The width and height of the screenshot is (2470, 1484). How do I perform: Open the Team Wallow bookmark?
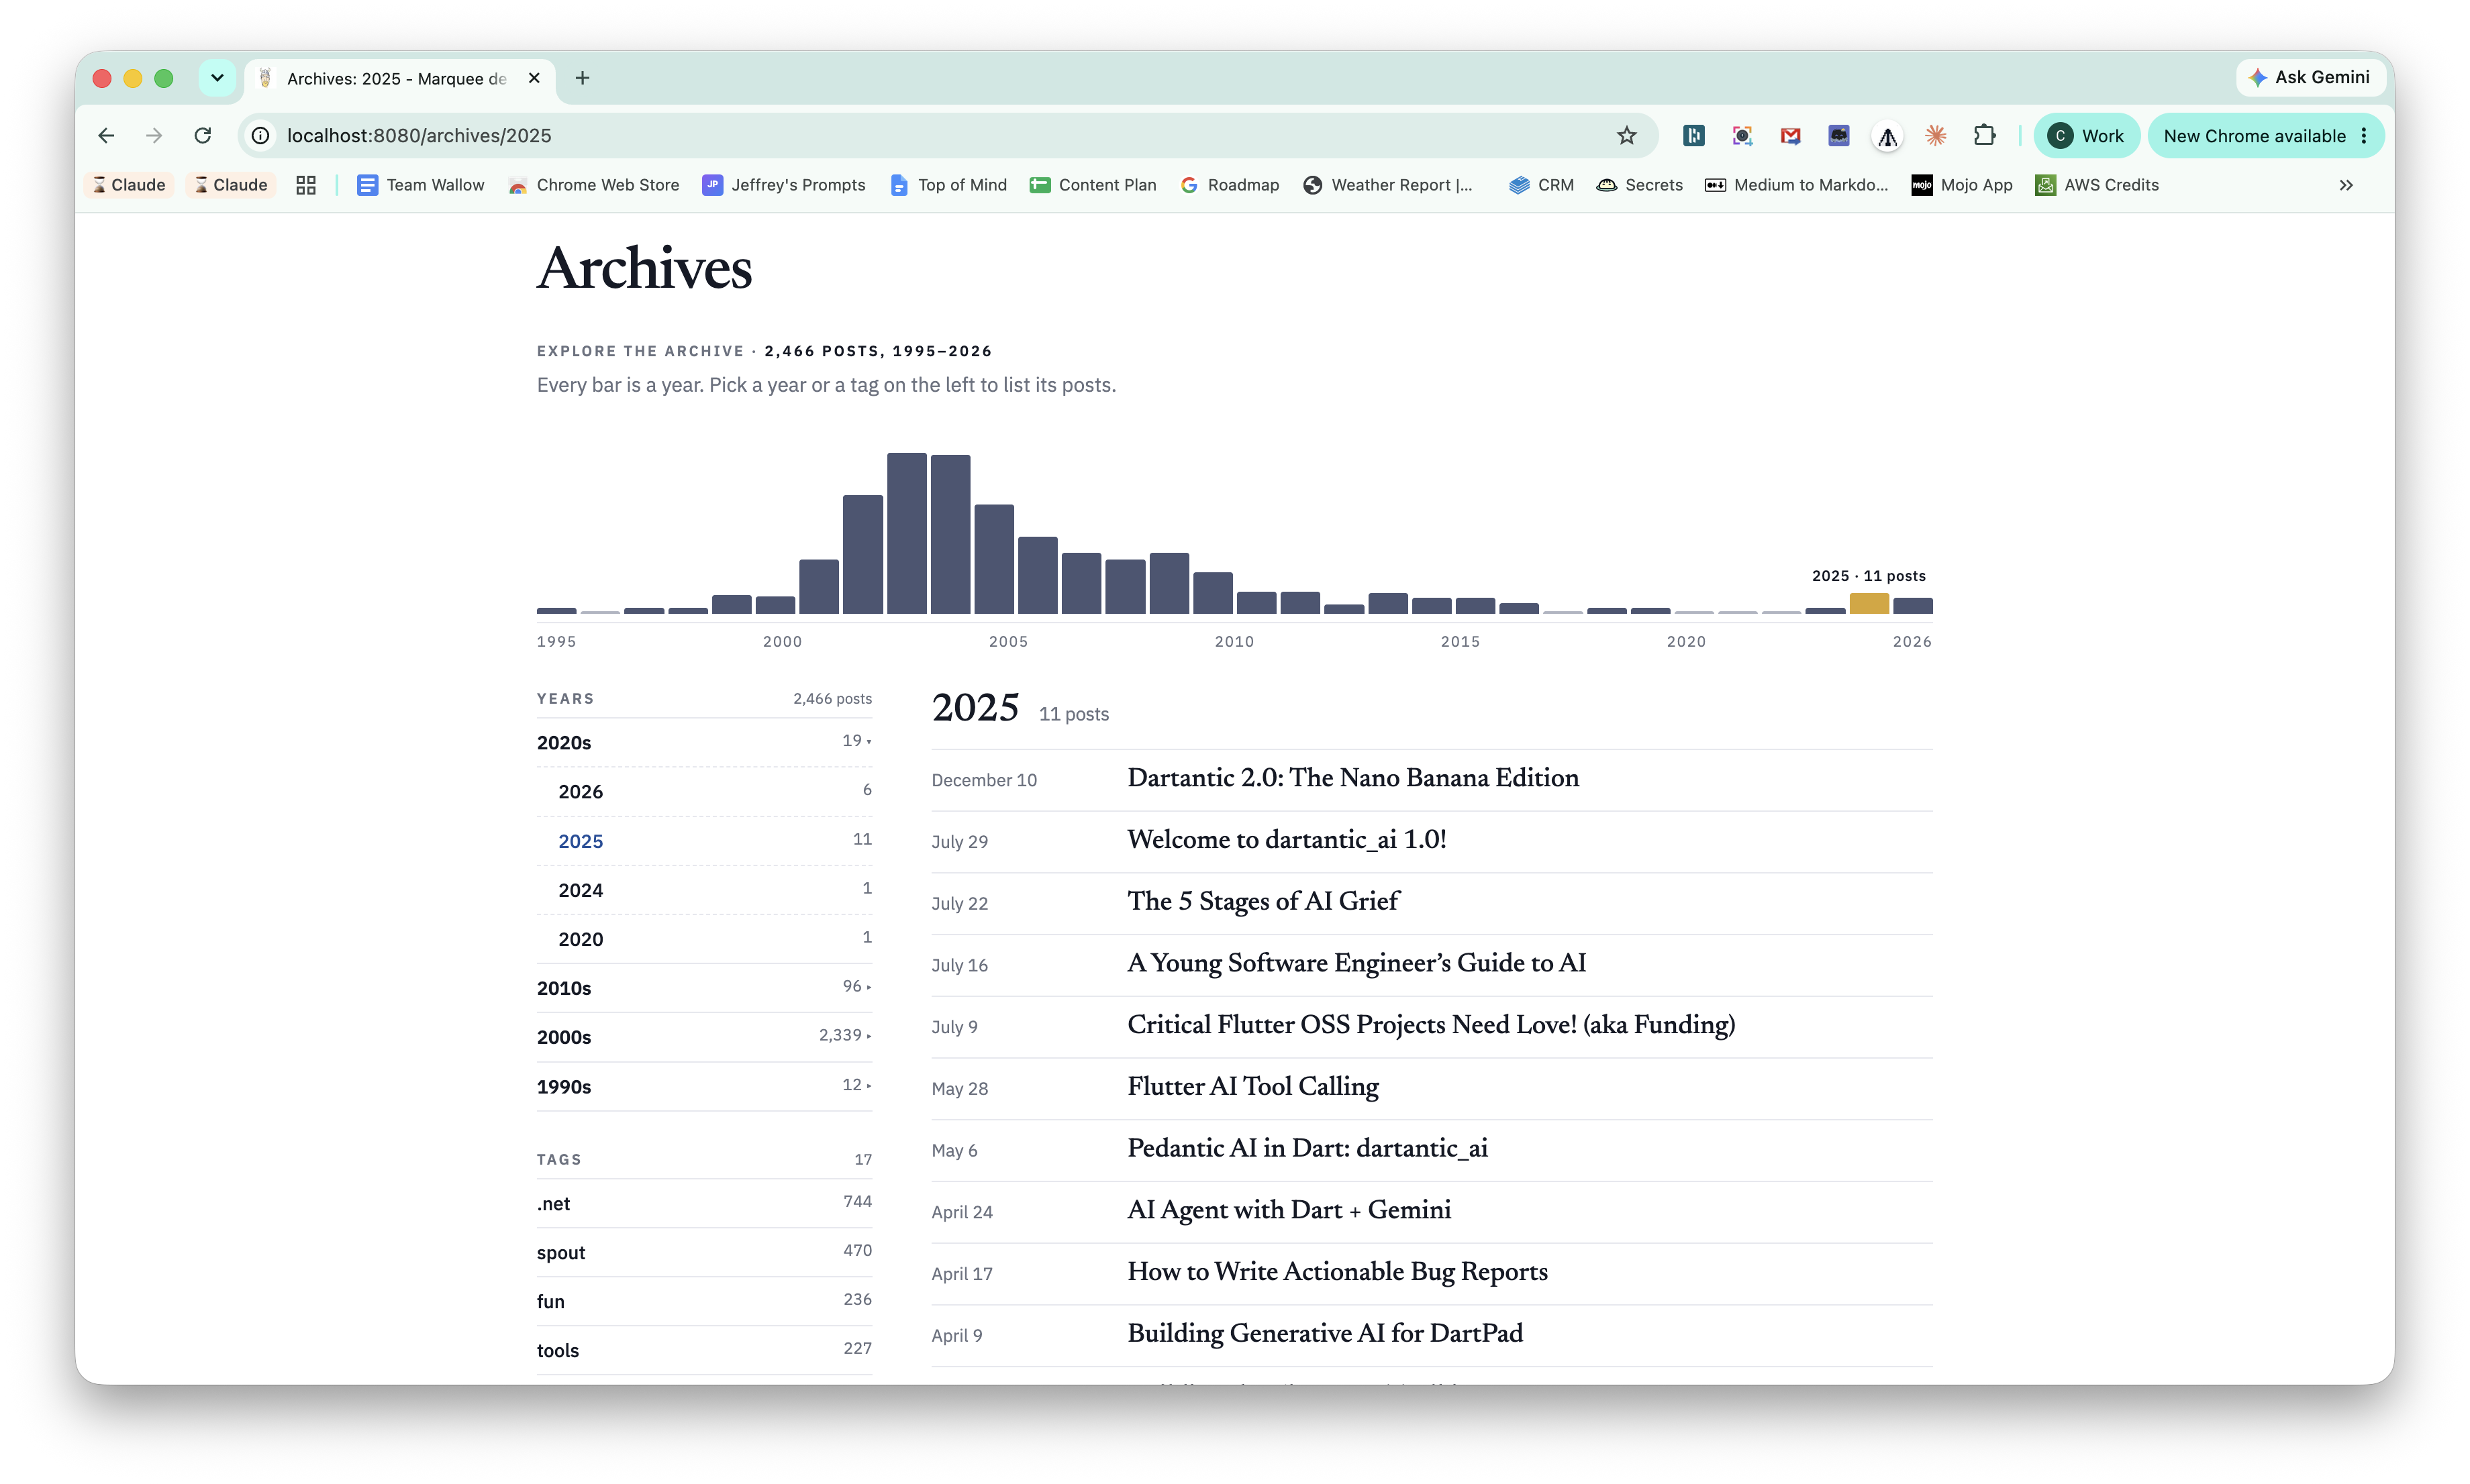[420, 185]
